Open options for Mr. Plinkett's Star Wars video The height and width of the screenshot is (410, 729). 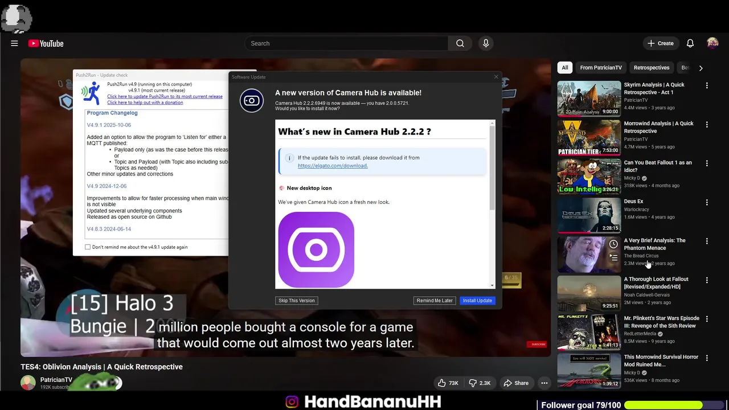(707, 319)
